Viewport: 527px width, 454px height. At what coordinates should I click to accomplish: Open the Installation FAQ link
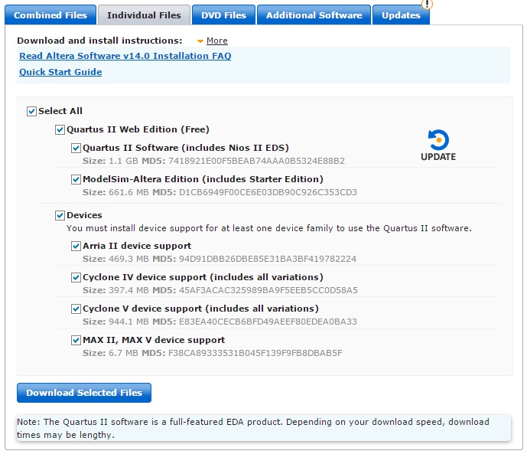pyautogui.click(x=125, y=56)
